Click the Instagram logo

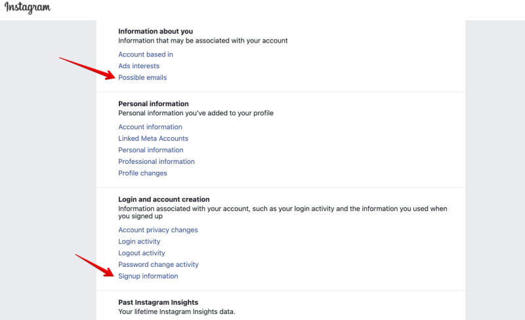pos(28,7)
